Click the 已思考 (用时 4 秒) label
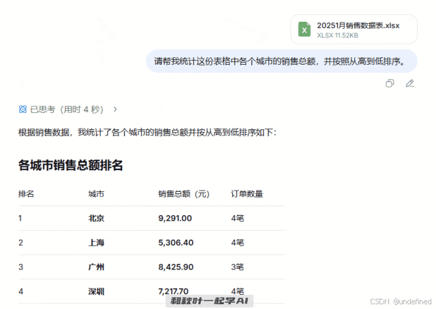This screenshot has height=309, width=436. point(67,110)
